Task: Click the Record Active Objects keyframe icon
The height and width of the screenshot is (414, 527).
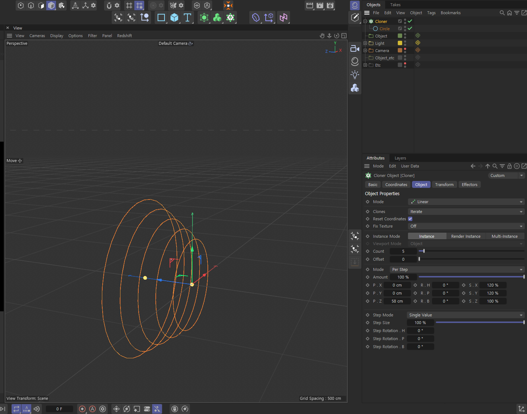Action: click(x=82, y=409)
